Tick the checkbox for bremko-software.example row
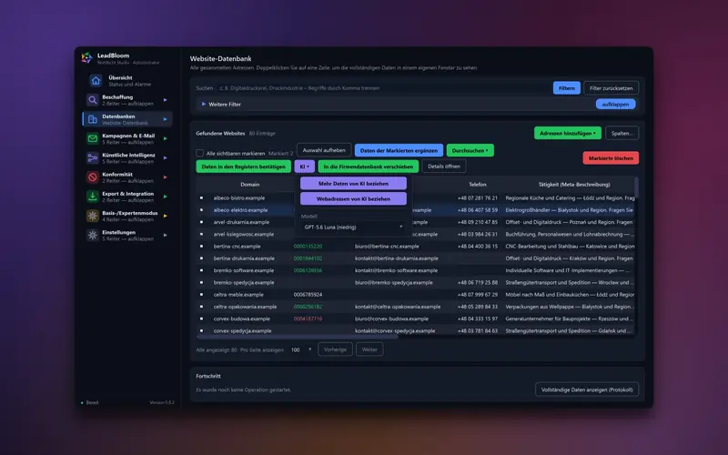This screenshot has height=455, width=728. pos(201,270)
